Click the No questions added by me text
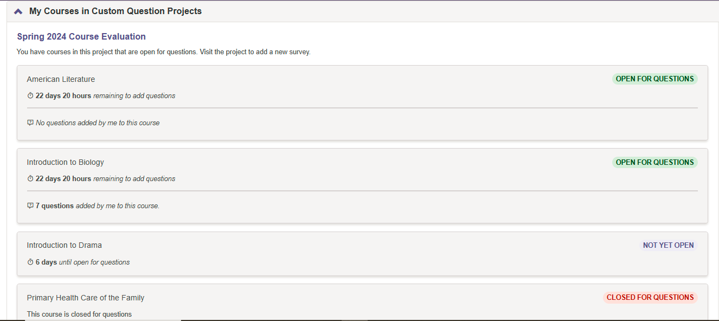The image size is (719, 321). 98,123
